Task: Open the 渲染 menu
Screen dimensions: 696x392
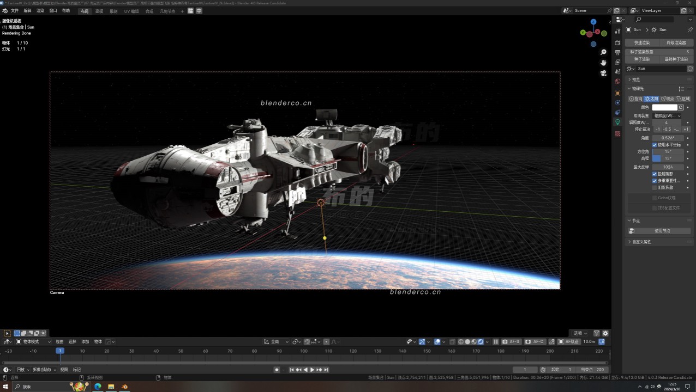Action: coord(40,10)
